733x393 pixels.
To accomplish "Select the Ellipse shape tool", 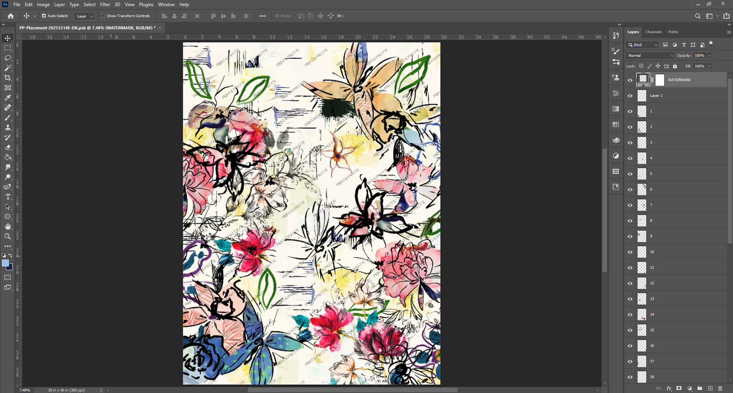I will click(8, 217).
